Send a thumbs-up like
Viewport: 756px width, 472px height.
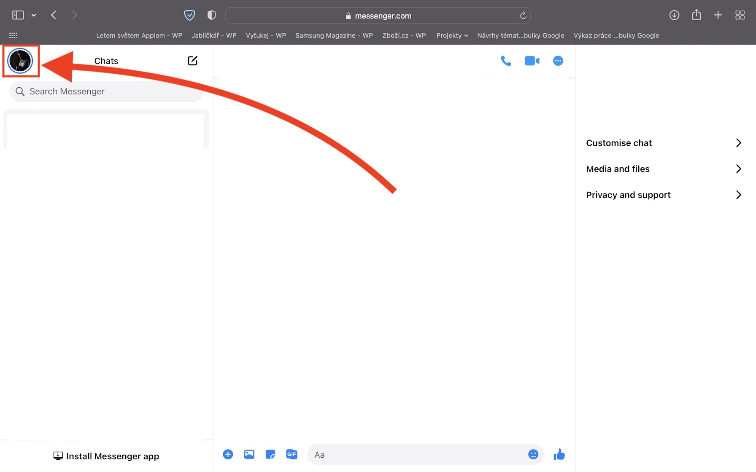click(x=559, y=454)
